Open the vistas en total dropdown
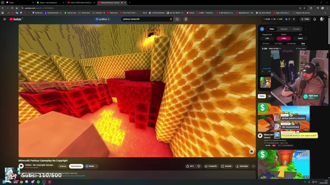The image size is (330, 185). point(275,49)
